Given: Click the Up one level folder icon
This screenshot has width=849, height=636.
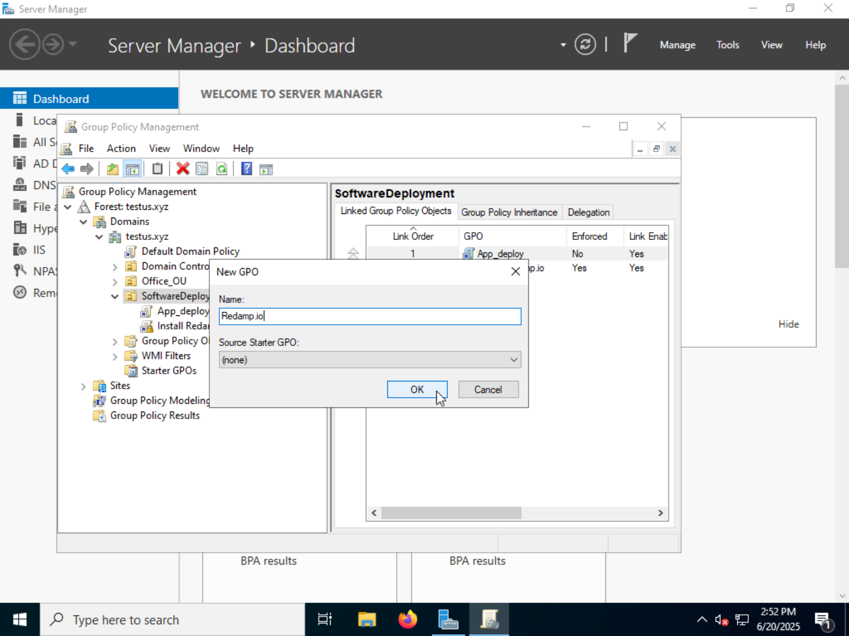Looking at the screenshot, I should point(113,169).
